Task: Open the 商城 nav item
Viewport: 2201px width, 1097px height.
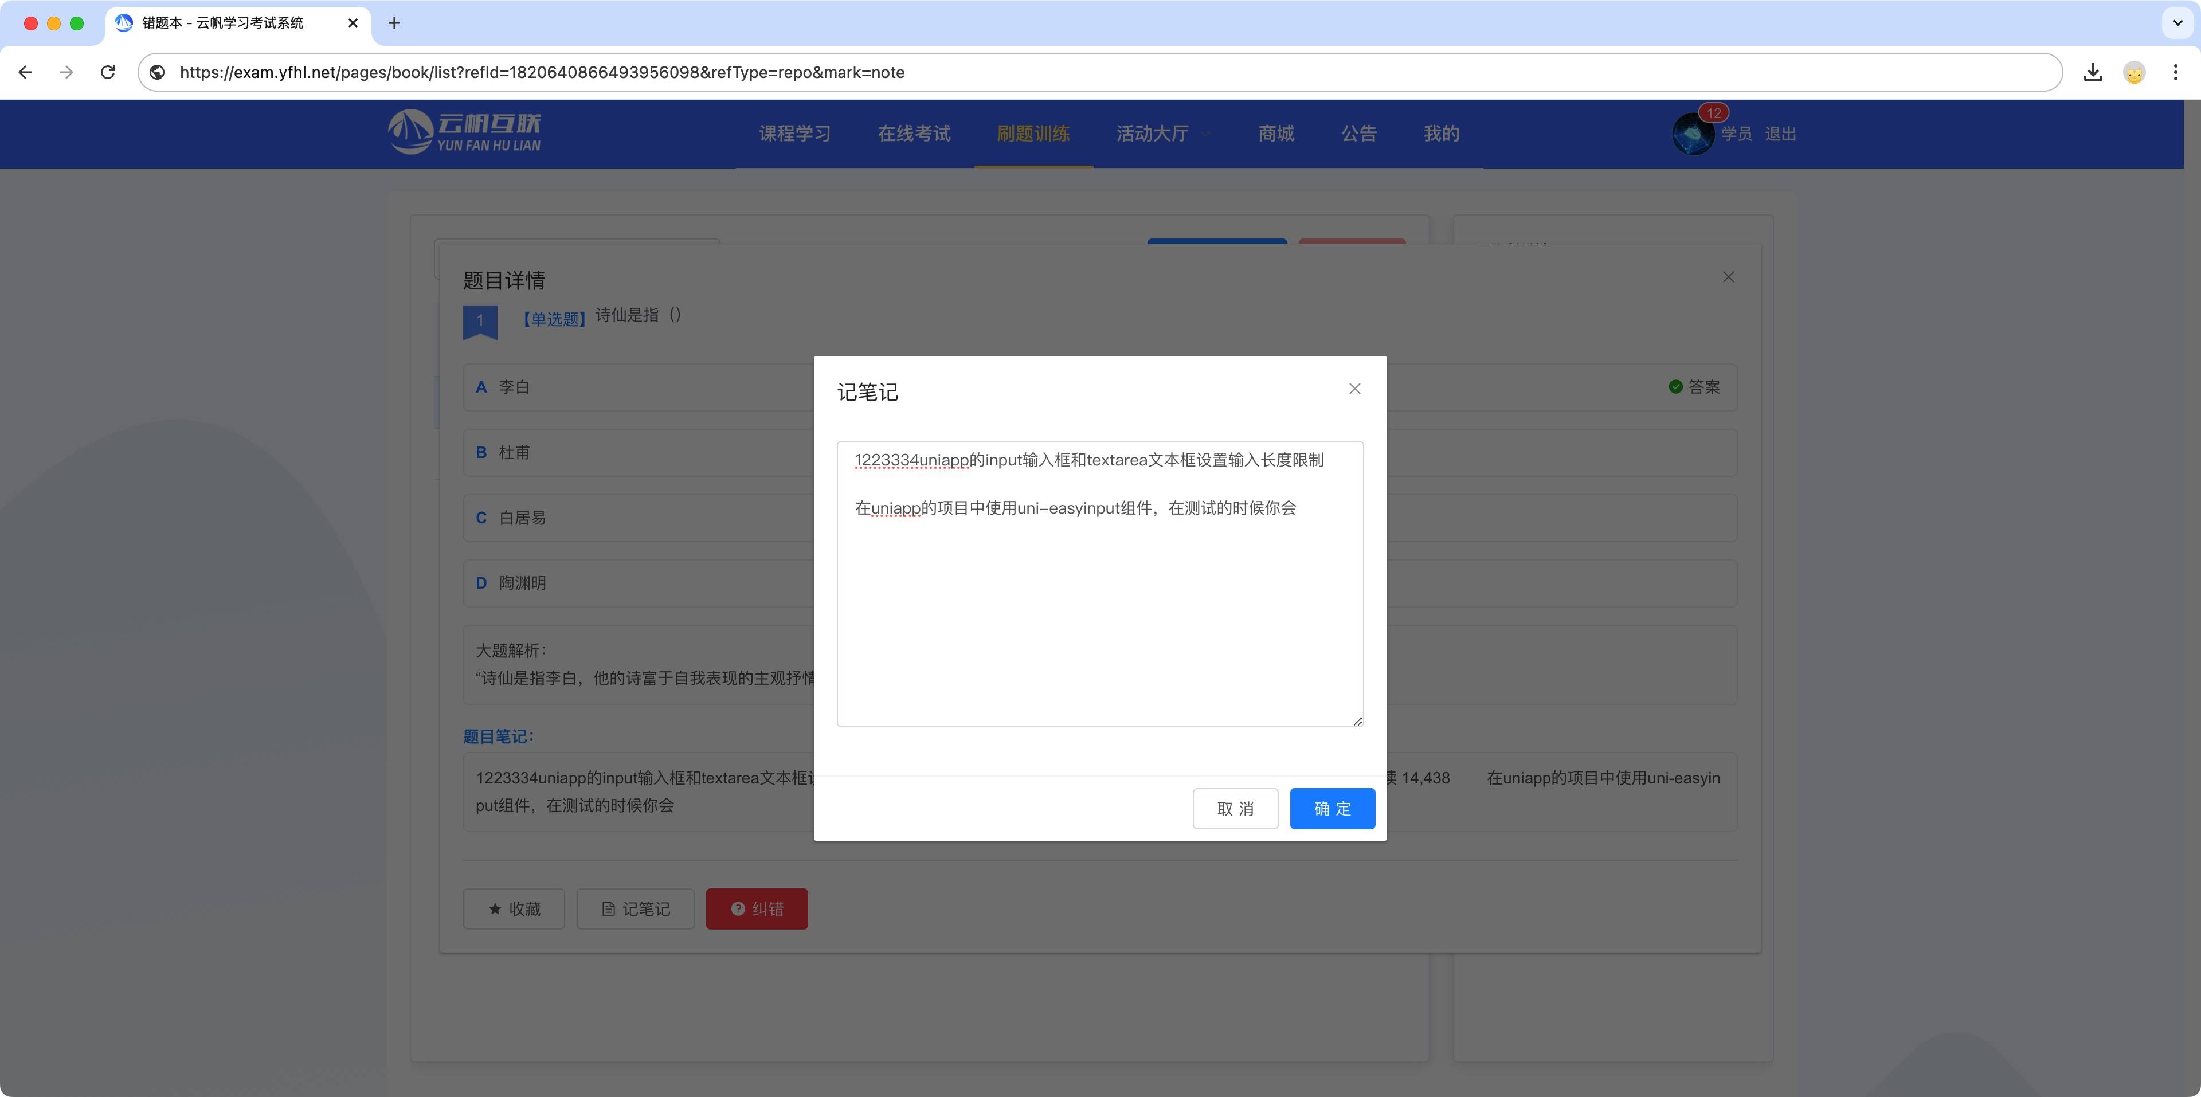Action: (1276, 134)
